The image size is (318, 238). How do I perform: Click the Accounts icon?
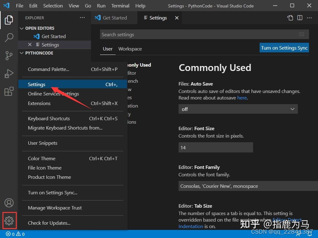[9, 203]
